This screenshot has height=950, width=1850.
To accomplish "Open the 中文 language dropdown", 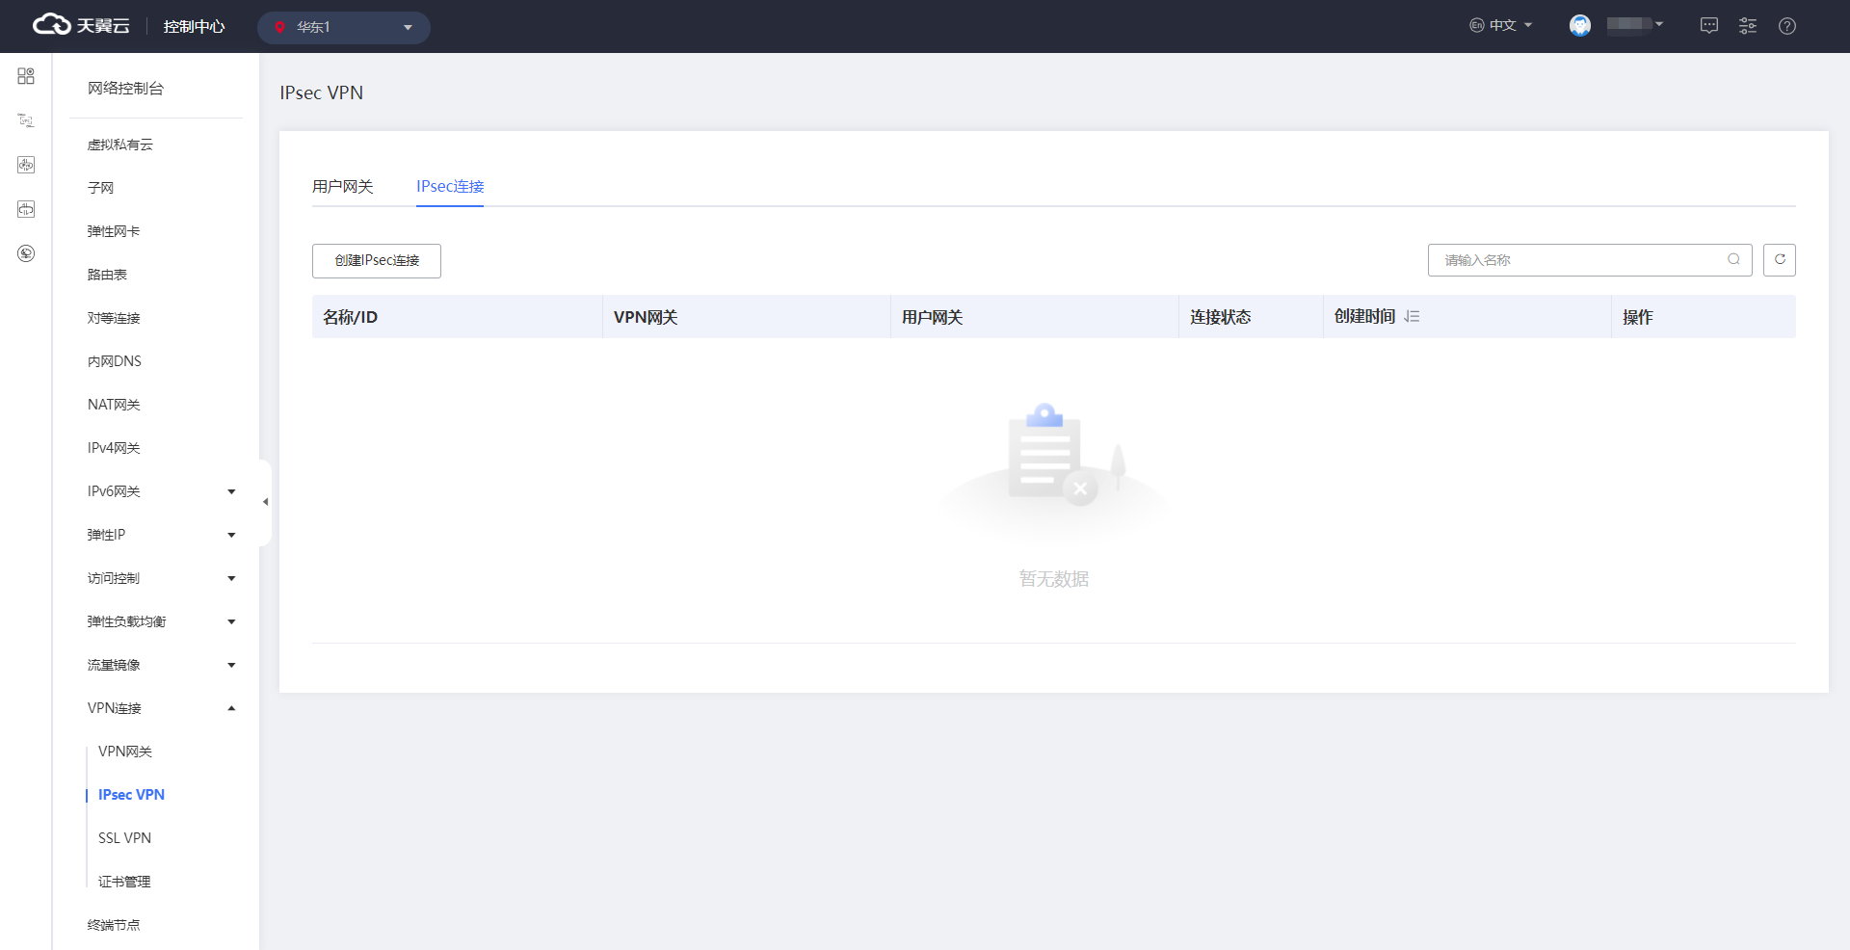I will [x=1500, y=26].
